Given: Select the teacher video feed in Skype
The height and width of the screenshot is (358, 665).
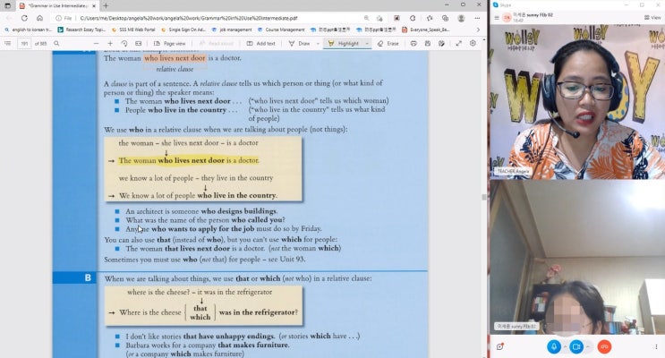Looking at the screenshot, I should 577,102.
